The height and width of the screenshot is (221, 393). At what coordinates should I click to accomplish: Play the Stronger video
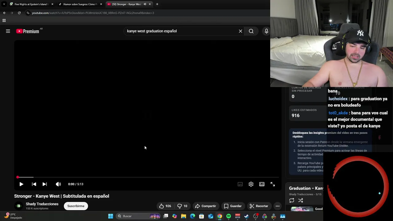point(21,184)
